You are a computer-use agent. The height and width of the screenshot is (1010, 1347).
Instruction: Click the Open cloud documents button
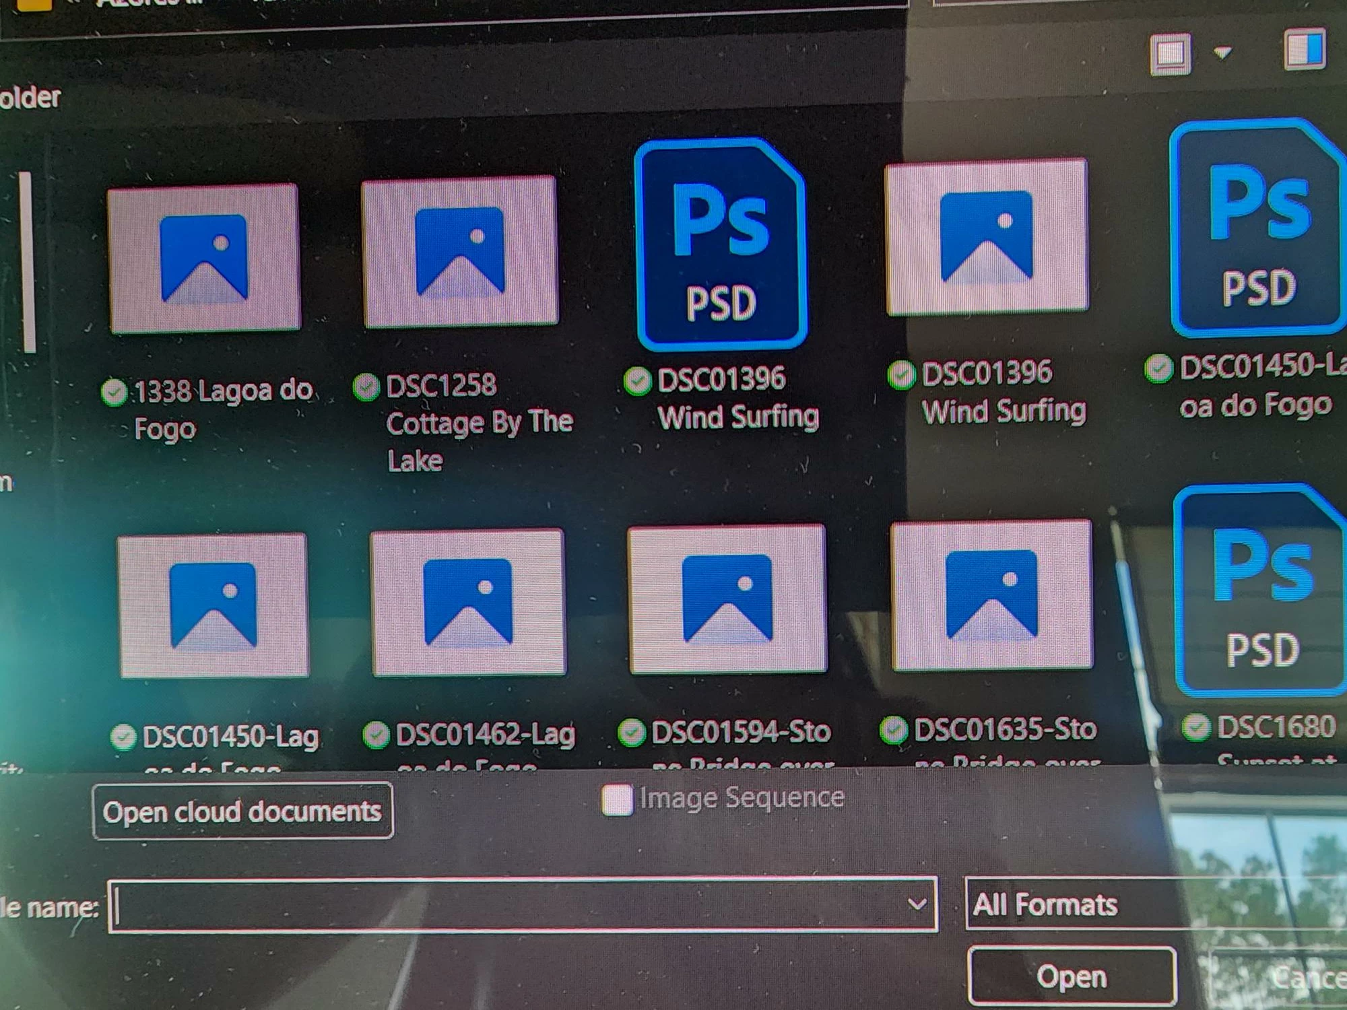coord(242,811)
